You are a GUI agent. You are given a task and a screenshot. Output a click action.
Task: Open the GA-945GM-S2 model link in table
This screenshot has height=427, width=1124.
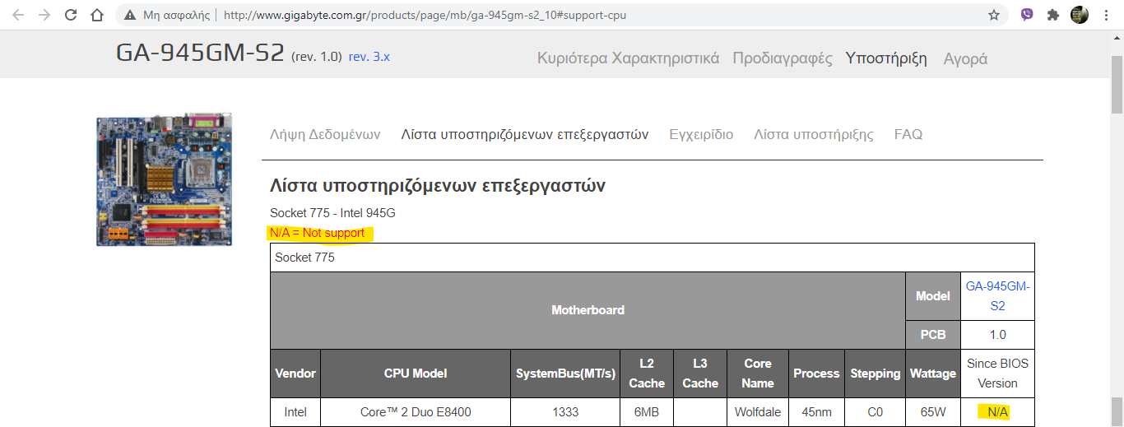[997, 295]
